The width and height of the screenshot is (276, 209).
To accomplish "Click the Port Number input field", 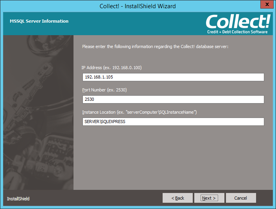I will 173,99.
